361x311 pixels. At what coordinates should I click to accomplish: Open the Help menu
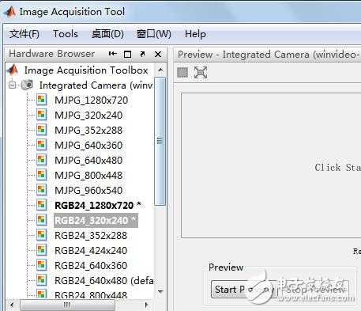[x=195, y=34]
